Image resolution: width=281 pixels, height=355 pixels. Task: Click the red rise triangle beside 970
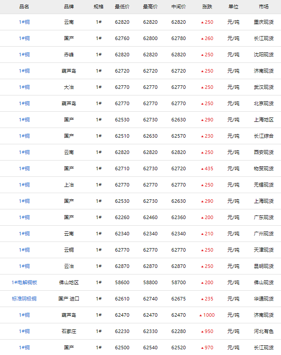202,348
